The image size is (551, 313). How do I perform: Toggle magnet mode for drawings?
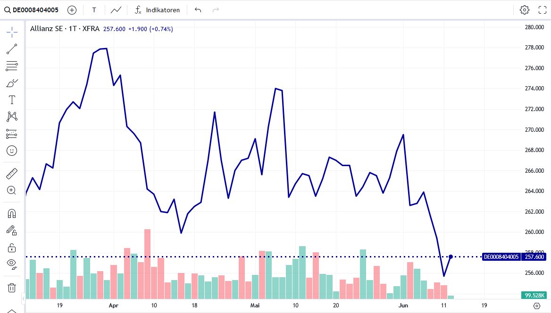[x=12, y=214]
